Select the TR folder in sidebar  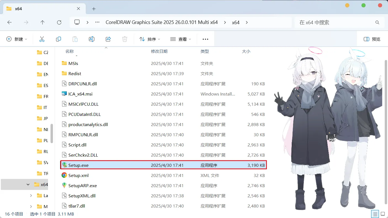(x=42, y=173)
